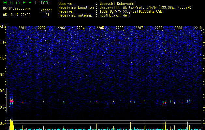Click the receiver text ICOM IC-575 53.7492 MHz
The height and width of the screenshot is (130, 205).
click(131, 11)
